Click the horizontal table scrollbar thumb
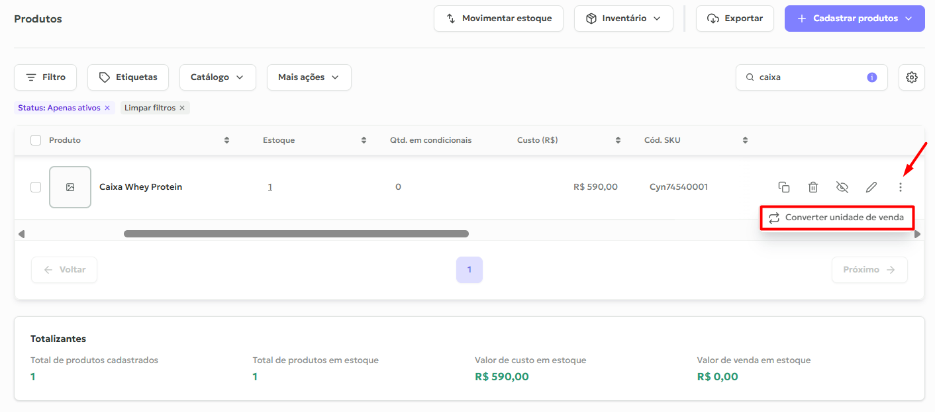935x412 pixels. tap(296, 233)
